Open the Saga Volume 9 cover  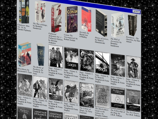(x=25, y=85)
